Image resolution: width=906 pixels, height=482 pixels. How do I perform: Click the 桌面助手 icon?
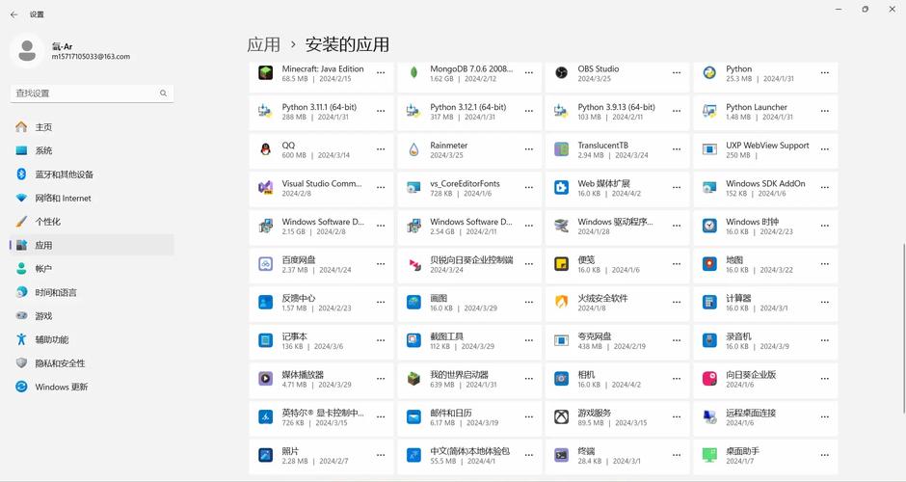click(709, 455)
